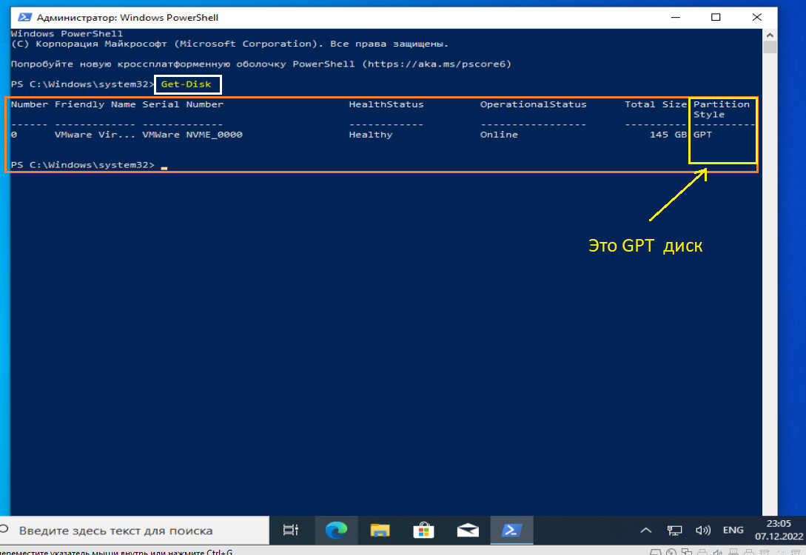
Task: Click the GPT partition style value
Action: point(702,135)
